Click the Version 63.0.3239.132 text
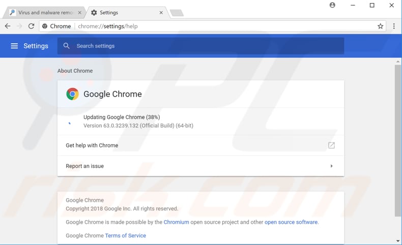The height and width of the screenshot is (245, 402). pyautogui.click(x=138, y=126)
